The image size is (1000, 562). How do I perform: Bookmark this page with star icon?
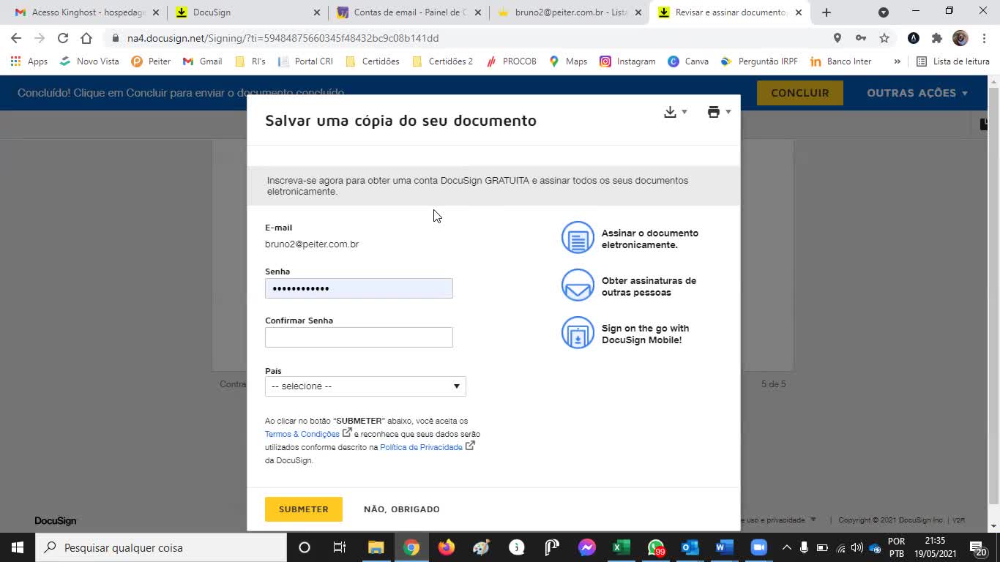(884, 38)
